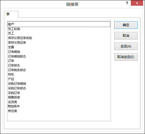The width and height of the screenshot is (145, 134).
Task: Select the 库存交易记录 table entry
Action: pos(59,42)
